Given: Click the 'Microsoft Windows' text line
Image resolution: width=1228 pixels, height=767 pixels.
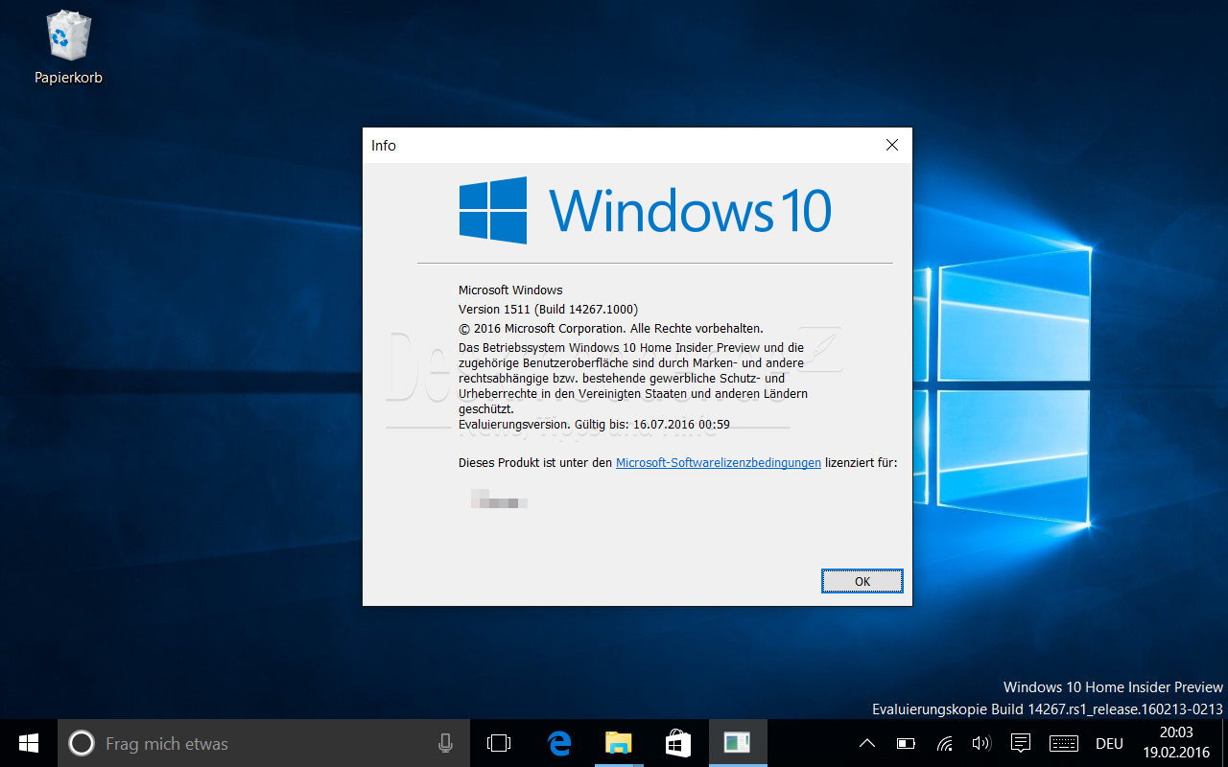Looking at the screenshot, I should pyautogui.click(x=510, y=290).
